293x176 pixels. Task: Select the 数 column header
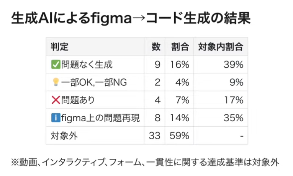coord(156,47)
